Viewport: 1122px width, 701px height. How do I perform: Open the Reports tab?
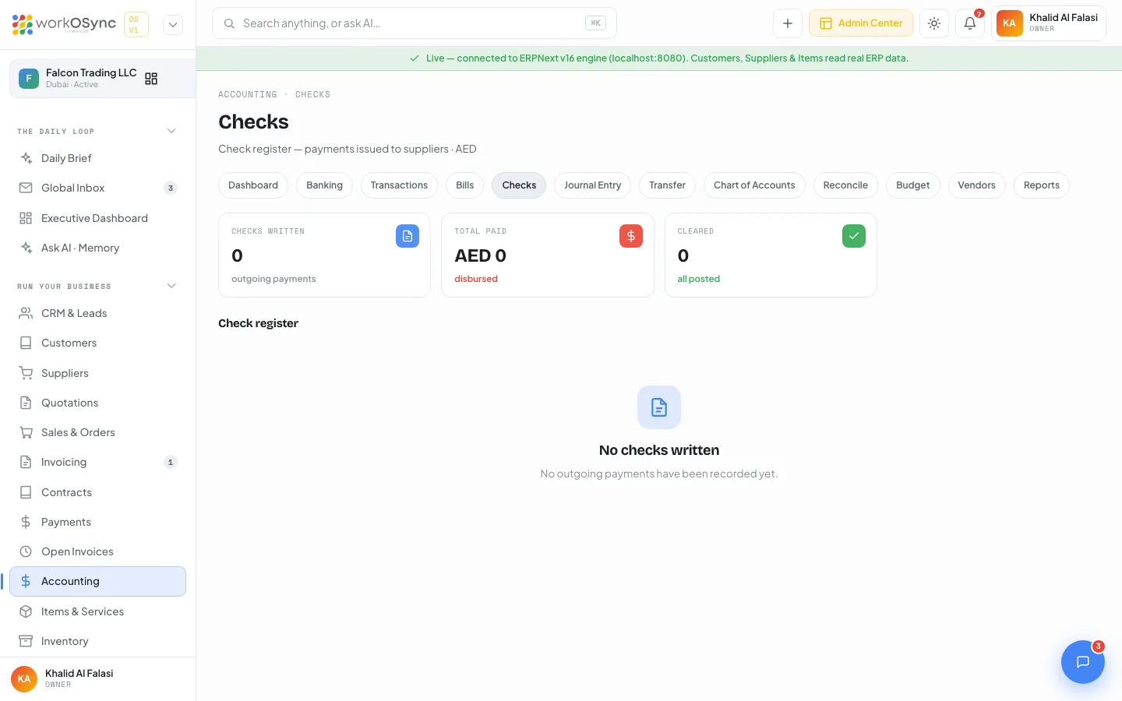[1042, 185]
